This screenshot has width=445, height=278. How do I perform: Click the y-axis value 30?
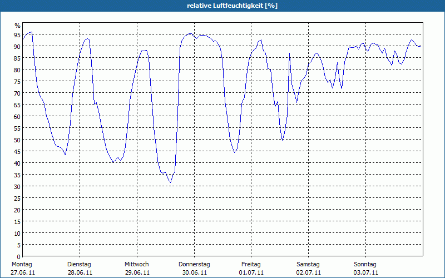pos(17,187)
